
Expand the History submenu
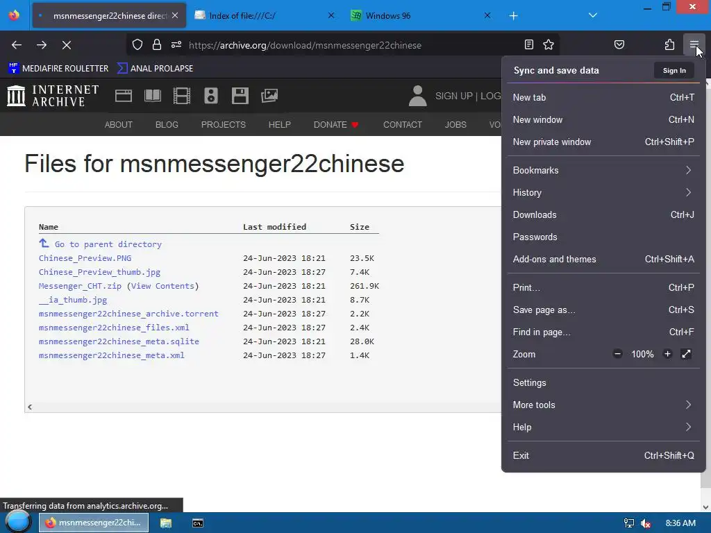coord(603,193)
